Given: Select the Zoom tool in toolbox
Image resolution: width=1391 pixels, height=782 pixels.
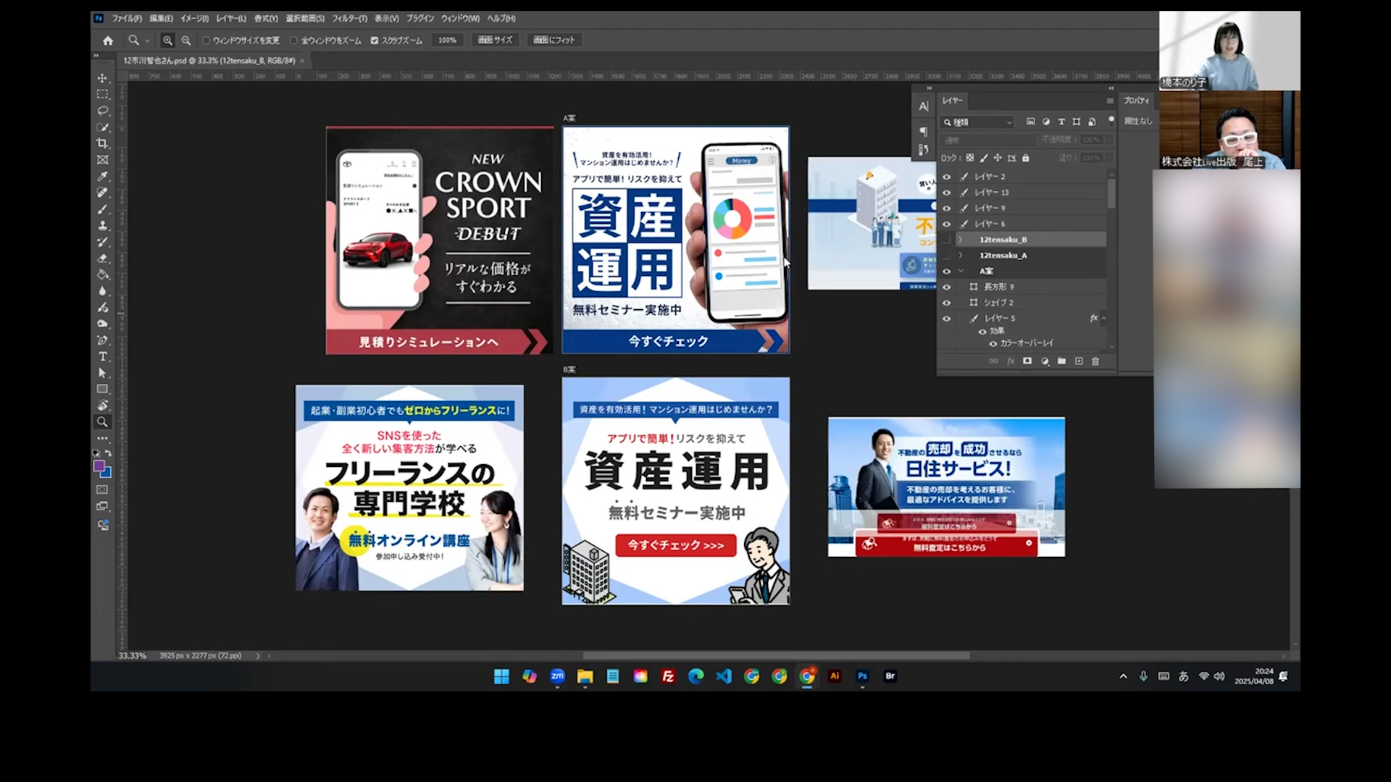Looking at the screenshot, I should [x=102, y=422].
